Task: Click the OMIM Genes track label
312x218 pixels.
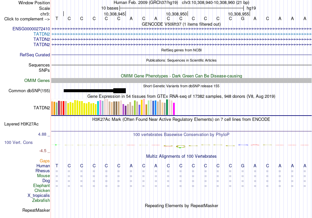Action: click(37, 81)
